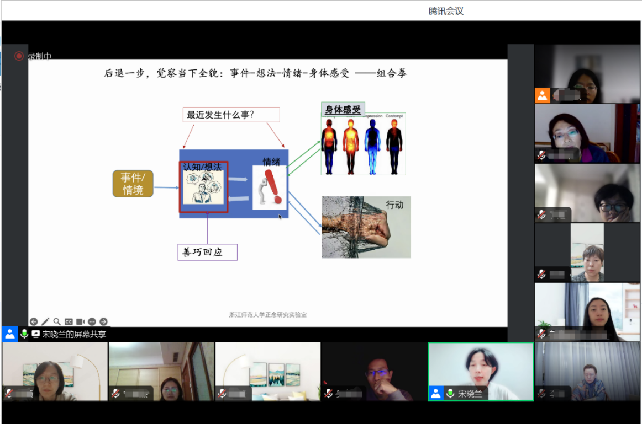This screenshot has height=424, width=642.
Task: Click muted mic on dark background tile
Action: tap(329, 393)
